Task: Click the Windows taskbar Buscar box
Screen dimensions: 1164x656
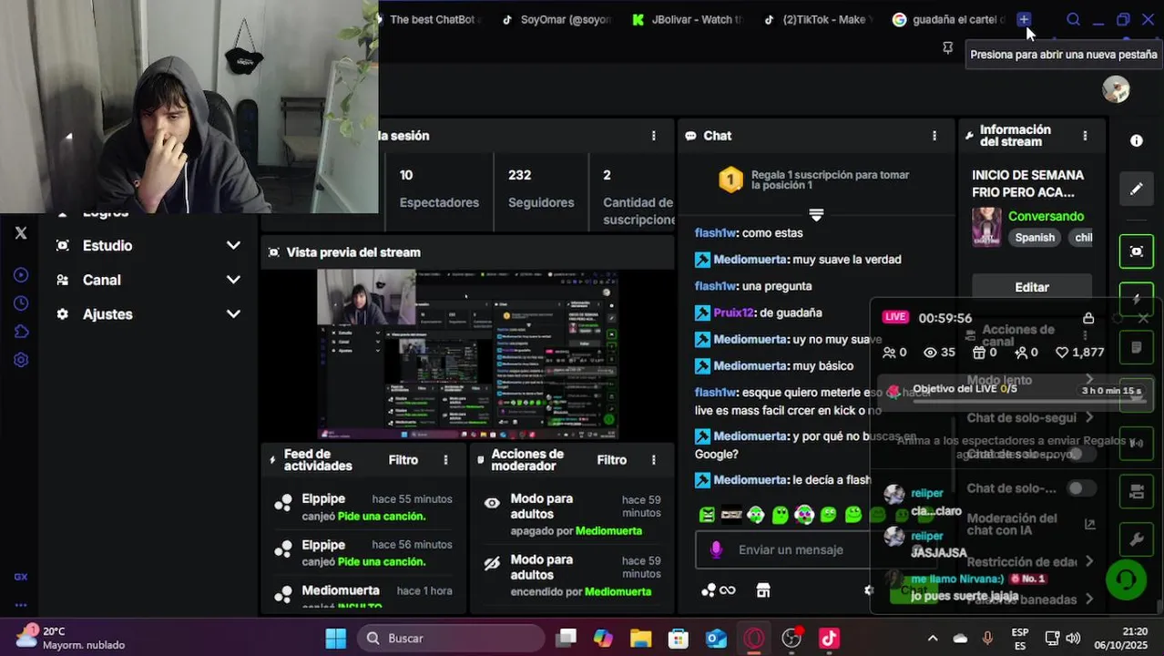Action: (x=451, y=638)
